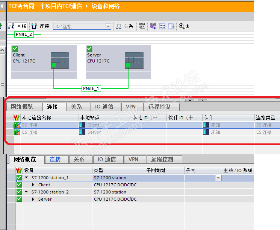This screenshot has height=230, width=280.
Task: Click the Server device name in network view
Action: click(x=94, y=55)
